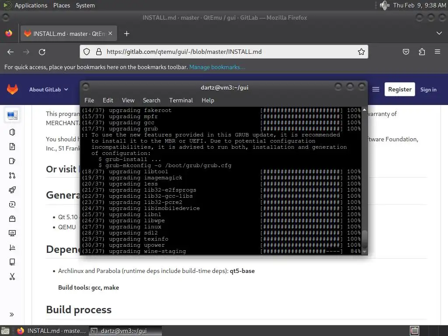
Task: Open Merge requests icon in sidebar
Action: pos(12,175)
